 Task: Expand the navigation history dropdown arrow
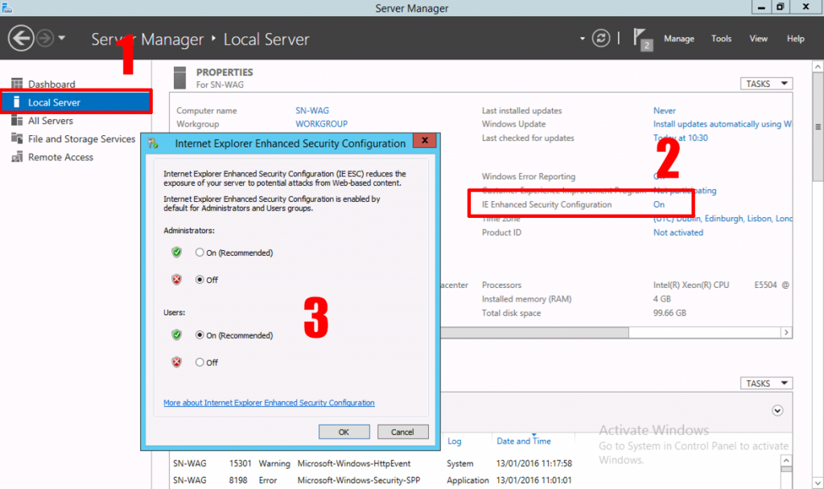63,39
